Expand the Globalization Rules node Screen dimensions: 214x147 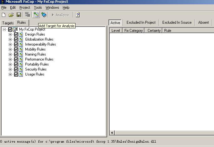tap(10, 39)
